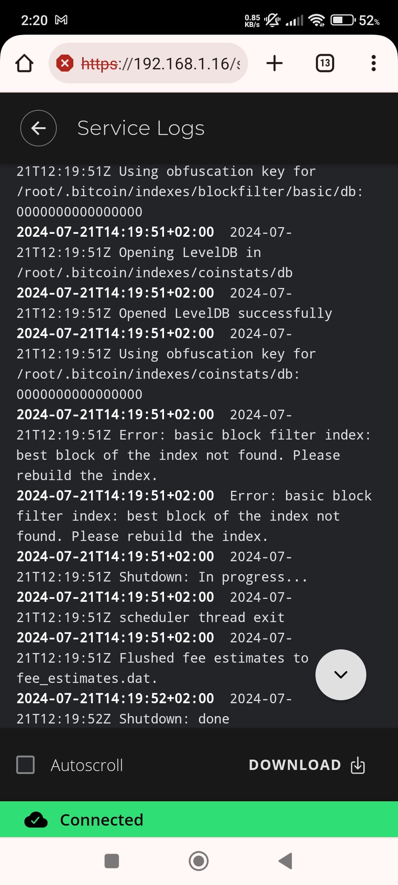Screen dimensions: 398x885
Task: Enable the Autoscroll checkbox
Action: (x=25, y=765)
